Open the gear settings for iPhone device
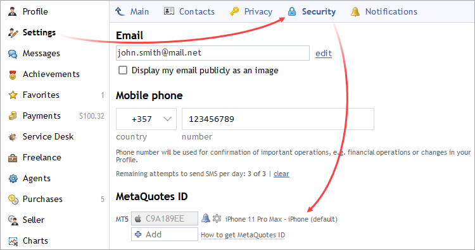Viewport: 475px width, 250px height. (217, 218)
